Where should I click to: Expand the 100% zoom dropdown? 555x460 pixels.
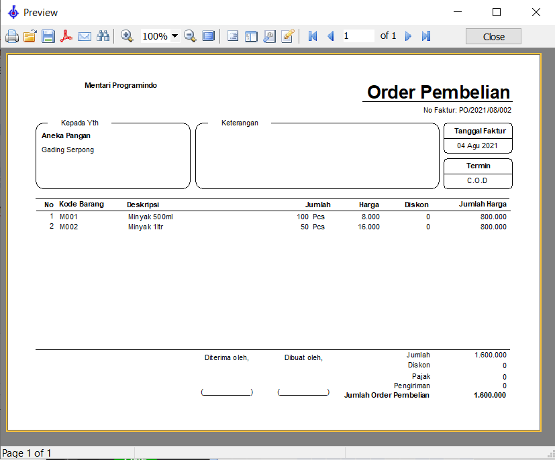[174, 36]
